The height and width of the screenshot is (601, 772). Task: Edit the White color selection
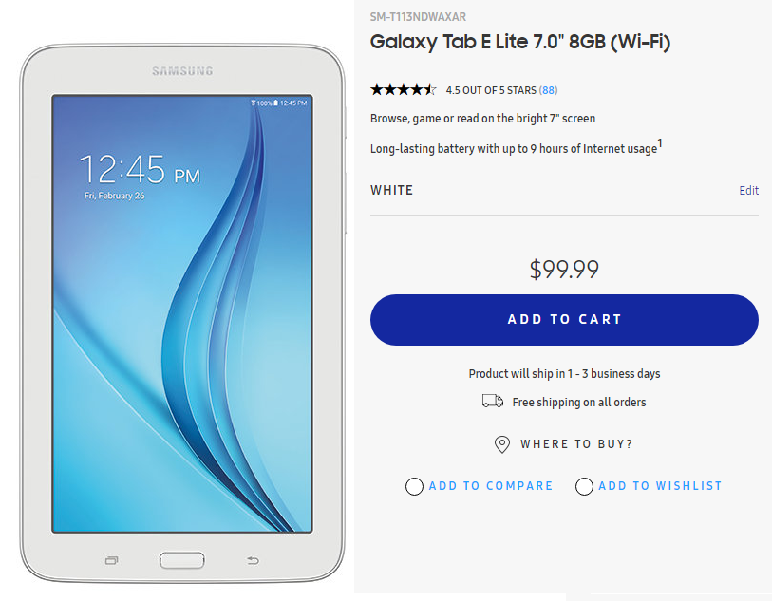(x=748, y=191)
